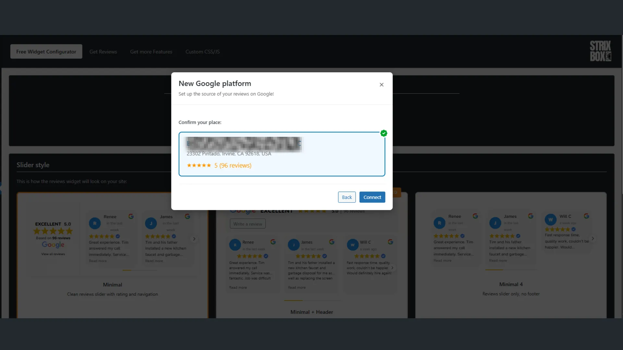
Task: Click James's avatar in Minimal widget
Action: coord(151,223)
